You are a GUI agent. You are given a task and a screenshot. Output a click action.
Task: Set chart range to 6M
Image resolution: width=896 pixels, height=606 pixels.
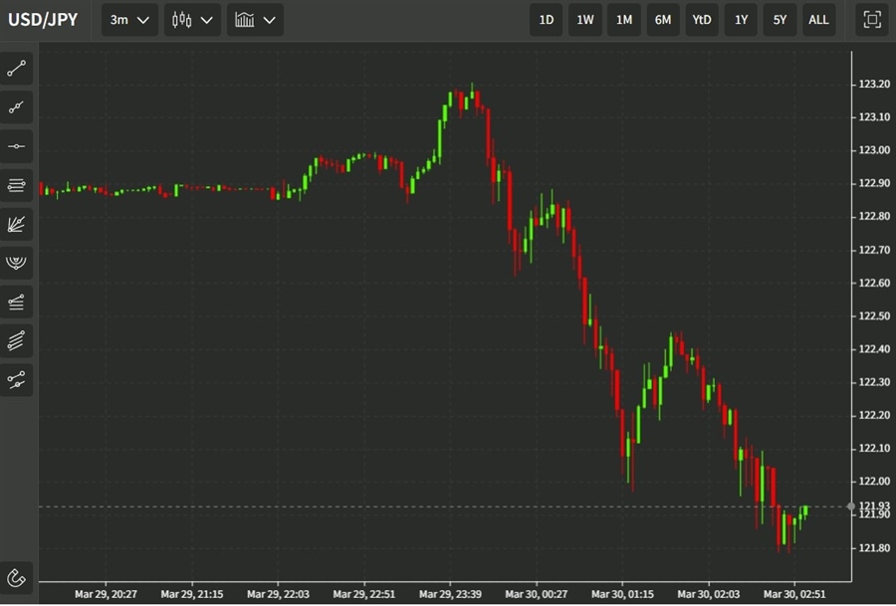pos(663,20)
